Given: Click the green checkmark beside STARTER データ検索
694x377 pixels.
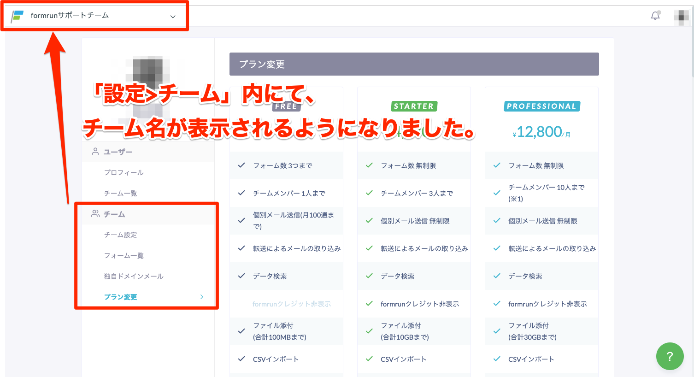Looking at the screenshot, I should coord(369,276).
